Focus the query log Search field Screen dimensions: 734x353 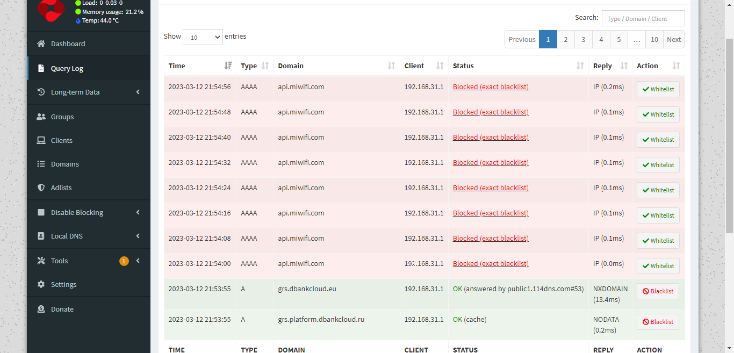coord(643,18)
